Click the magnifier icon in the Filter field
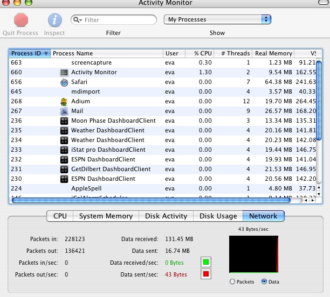 (x=77, y=20)
